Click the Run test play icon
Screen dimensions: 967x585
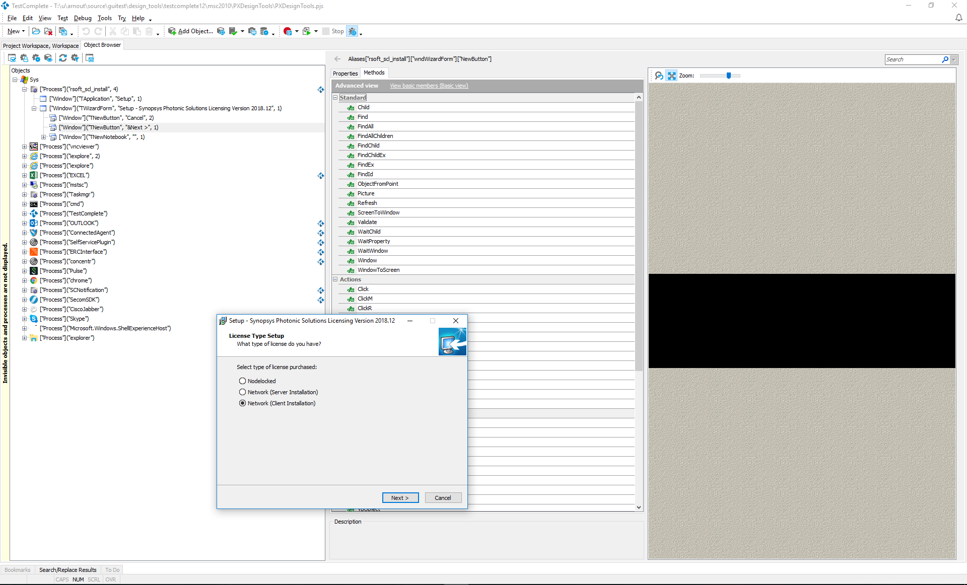[x=306, y=31]
